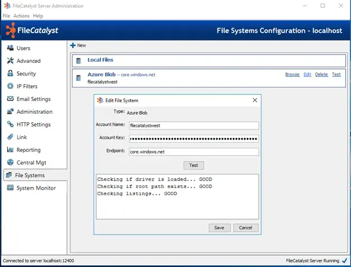Viewport: 351px width, 267px height.
Task: Click the IP Filters icon
Action: [10, 86]
